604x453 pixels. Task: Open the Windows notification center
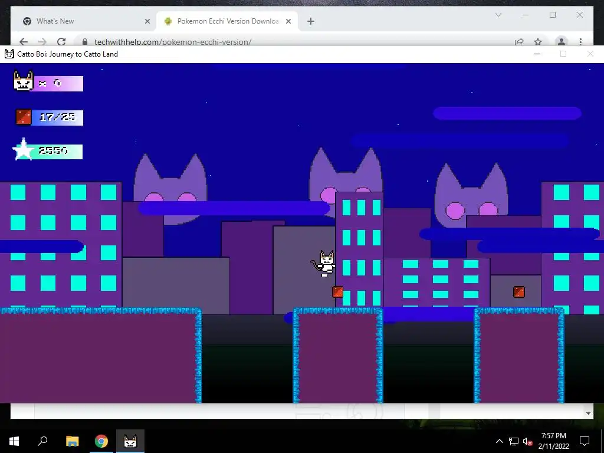(x=585, y=441)
